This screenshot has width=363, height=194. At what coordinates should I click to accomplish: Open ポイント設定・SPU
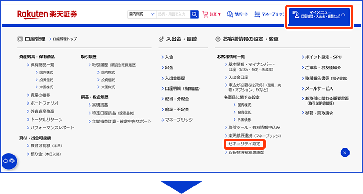click(x=322, y=57)
